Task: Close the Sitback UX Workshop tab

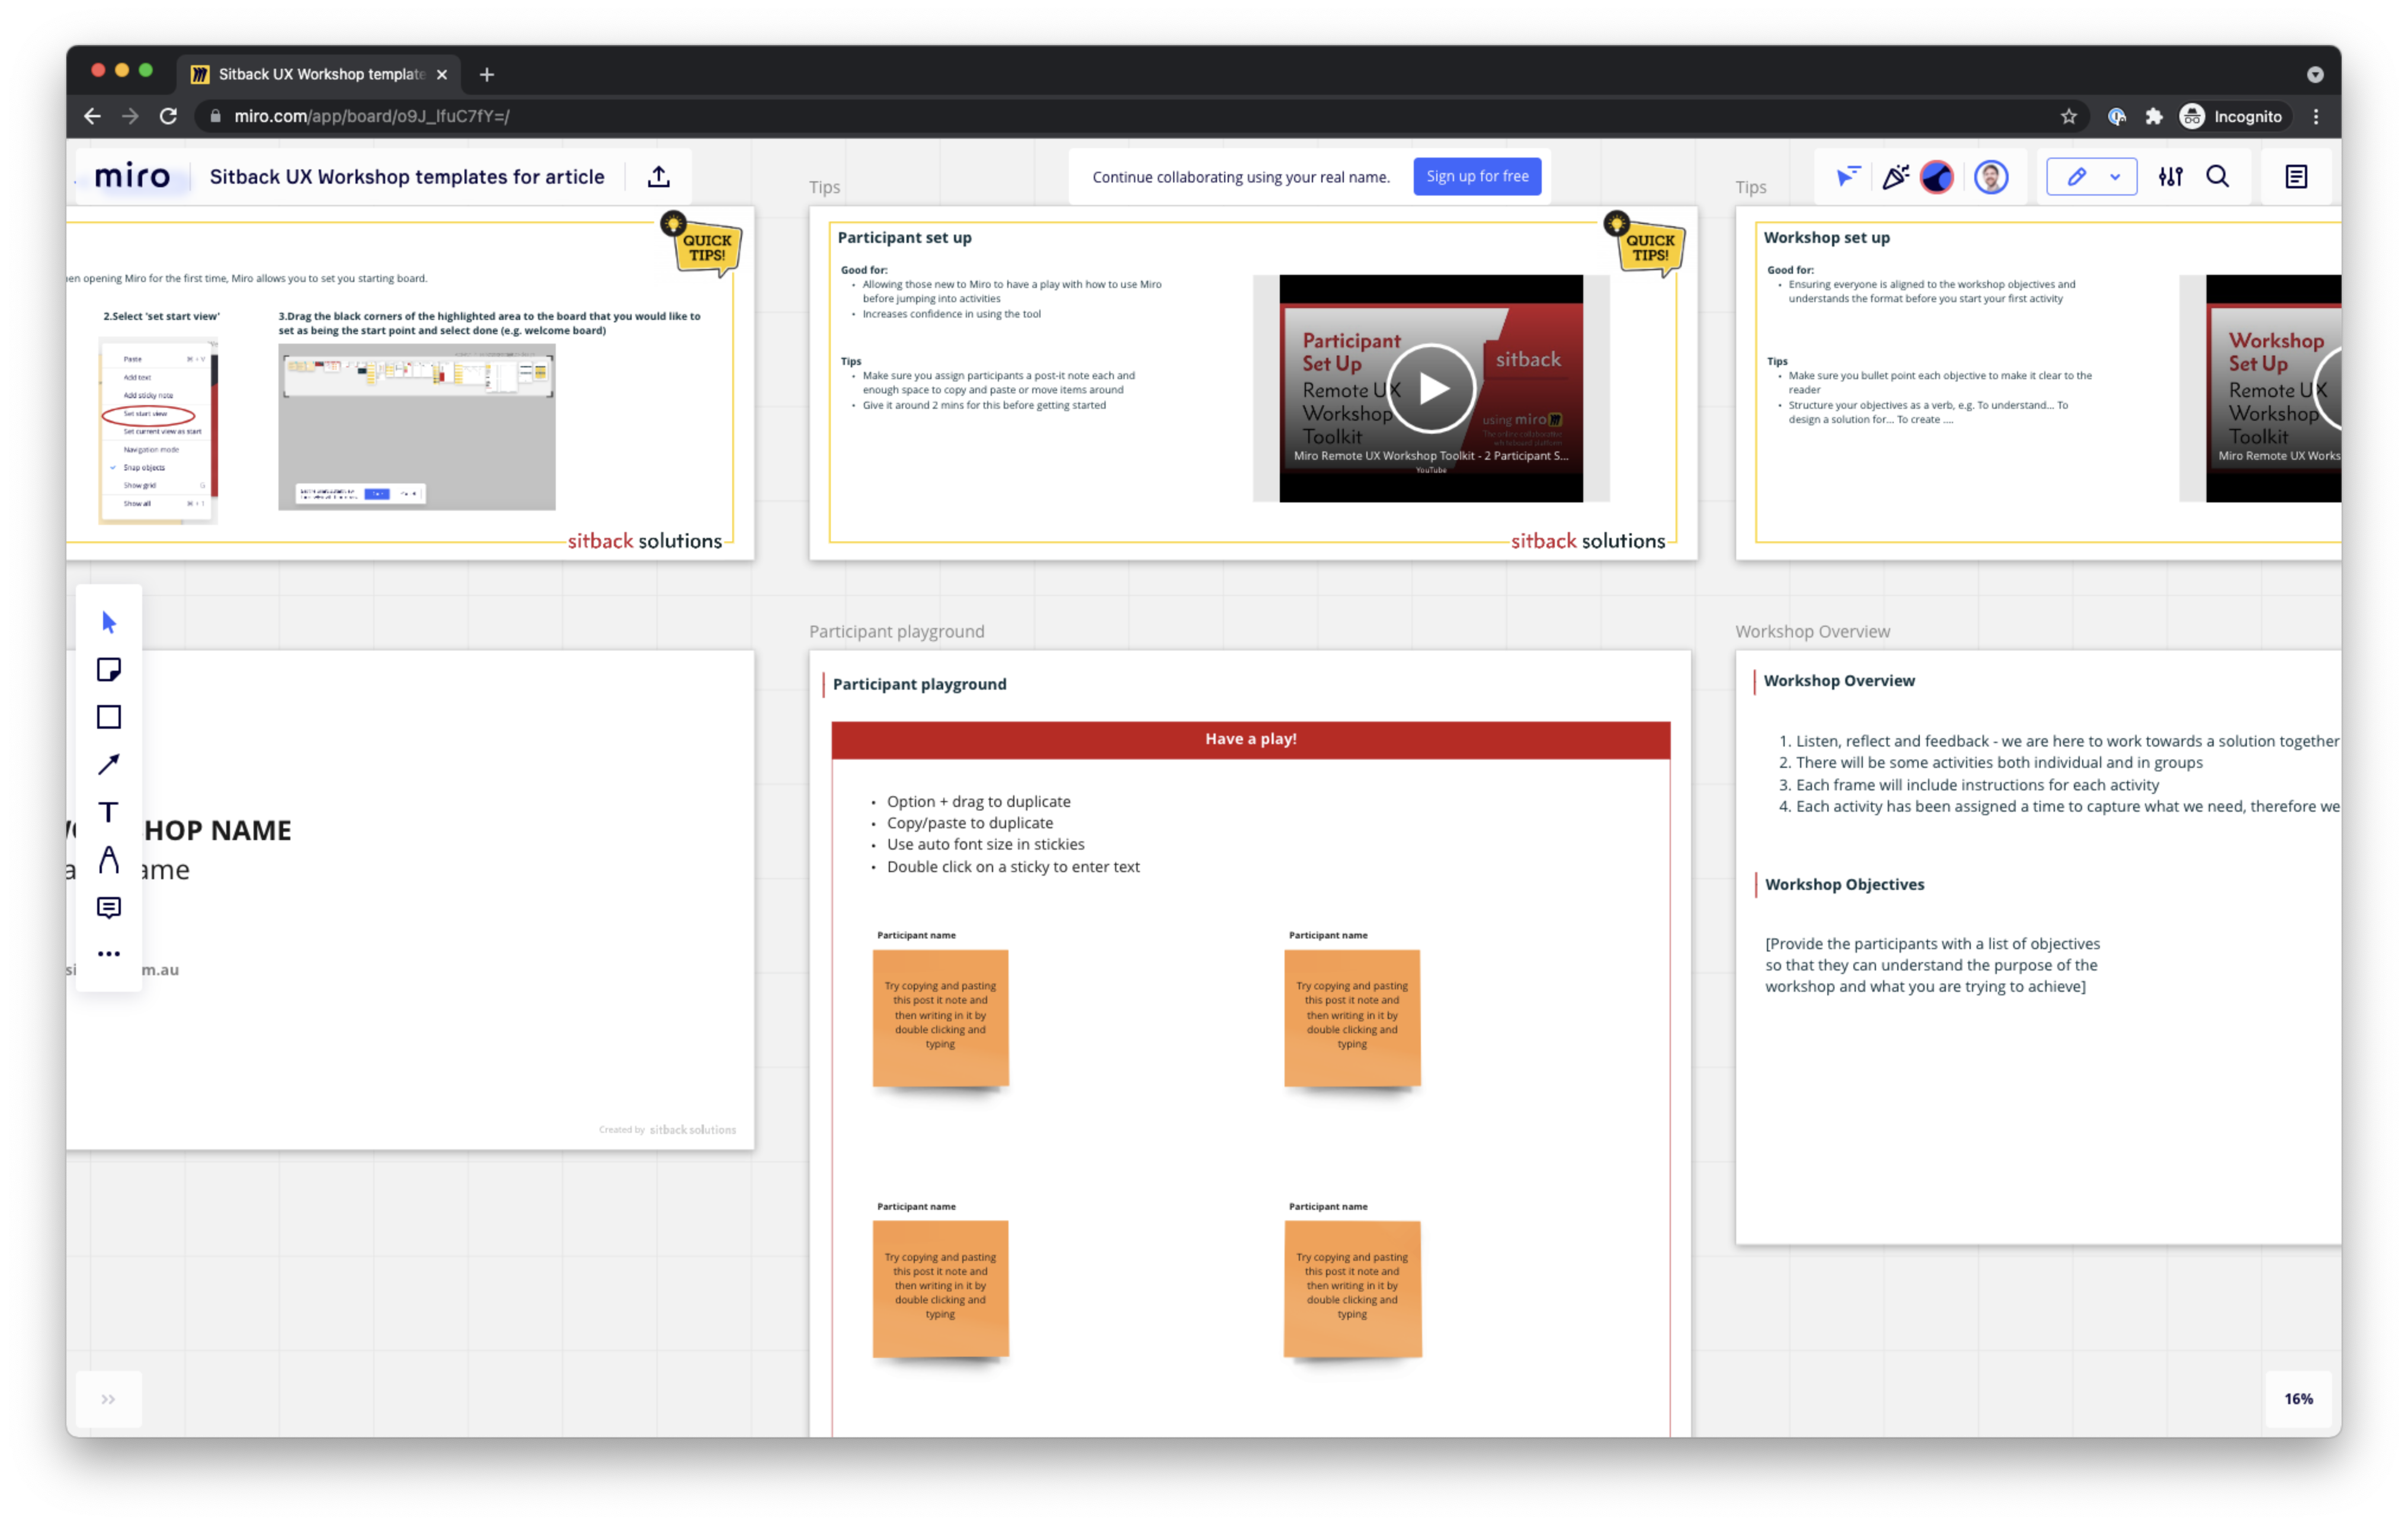Action: coord(442,74)
